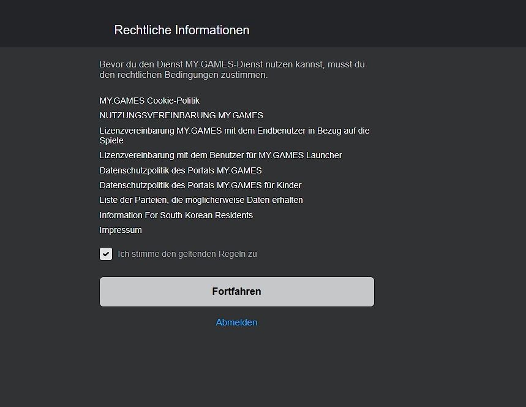Image resolution: width=526 pixels, height=407 pixels.
Task: Click the word 'Kinder' in the Datenschutzpolitik link
Action: coord(289,185)
